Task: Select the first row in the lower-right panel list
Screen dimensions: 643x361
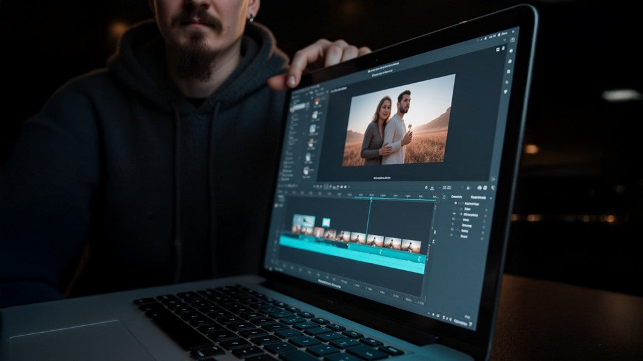Action: point(468,204)
